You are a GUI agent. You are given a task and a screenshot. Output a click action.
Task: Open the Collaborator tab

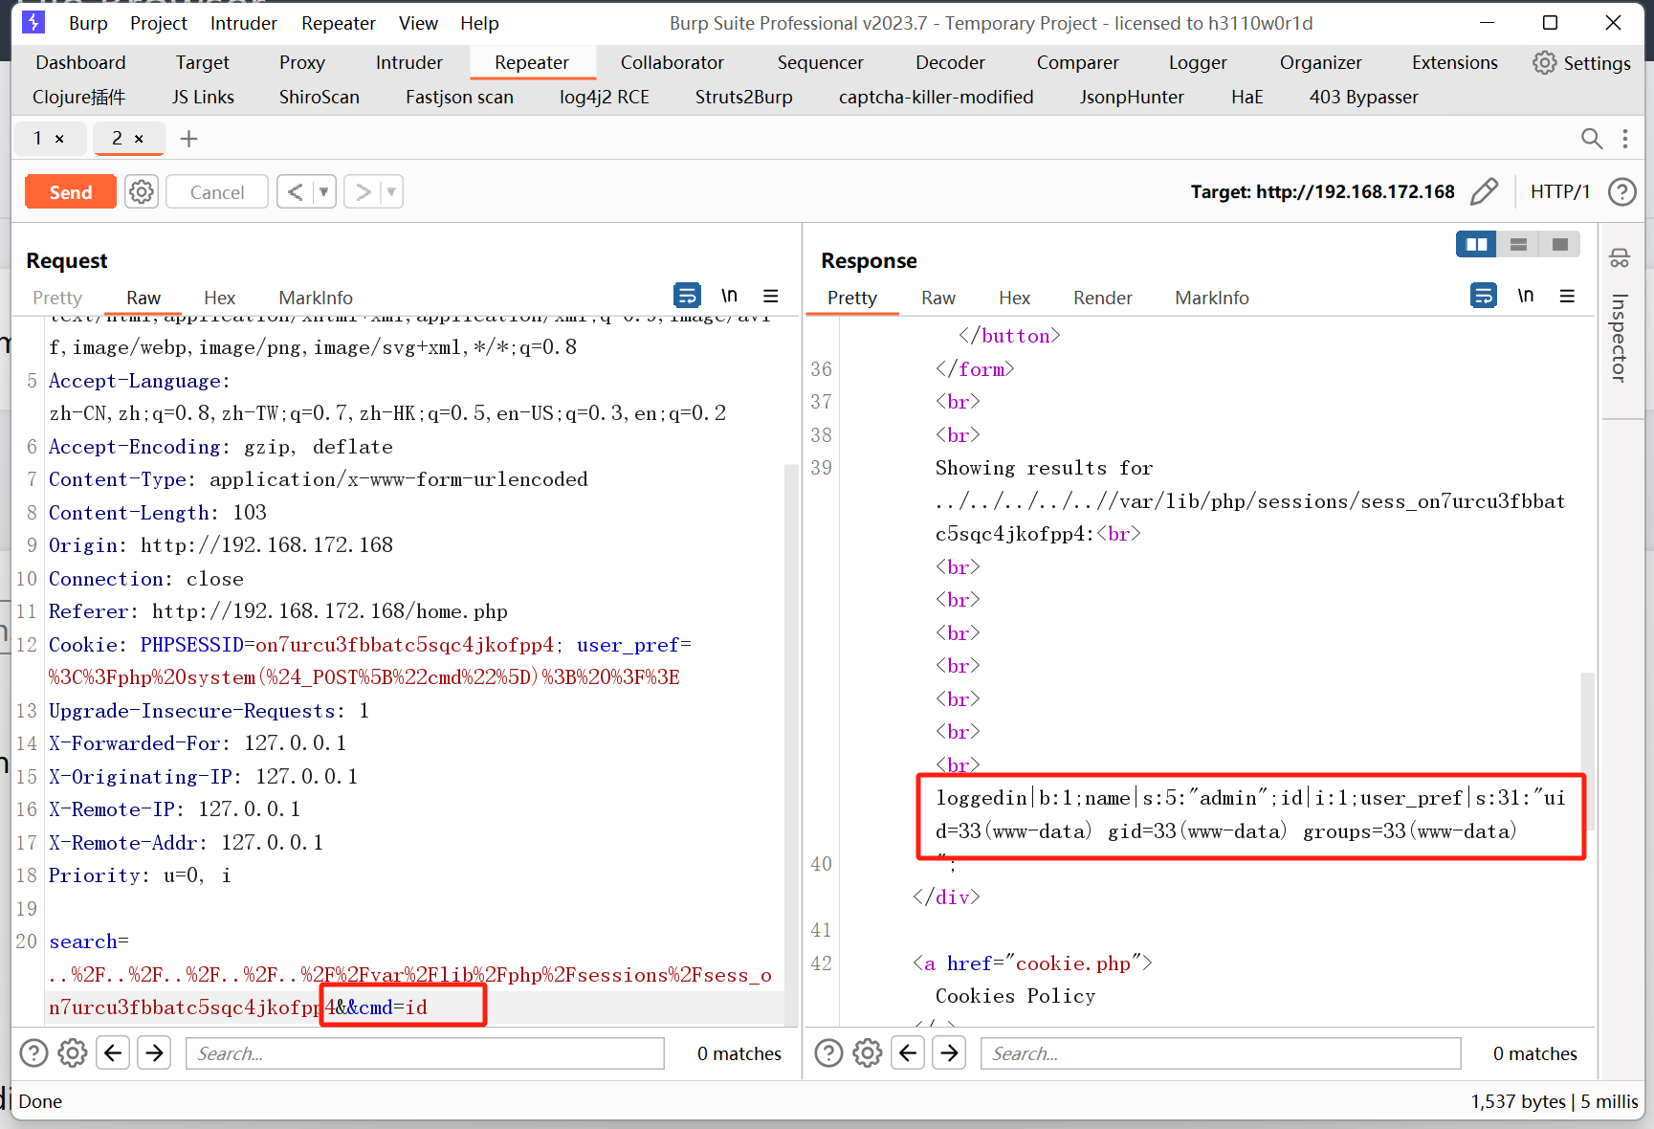click(673, 62)
